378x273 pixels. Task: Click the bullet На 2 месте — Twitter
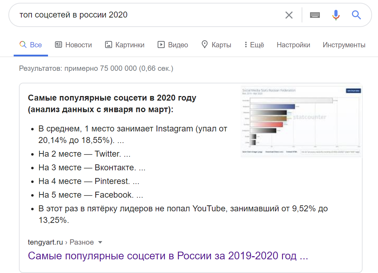[x=84, y=154]
